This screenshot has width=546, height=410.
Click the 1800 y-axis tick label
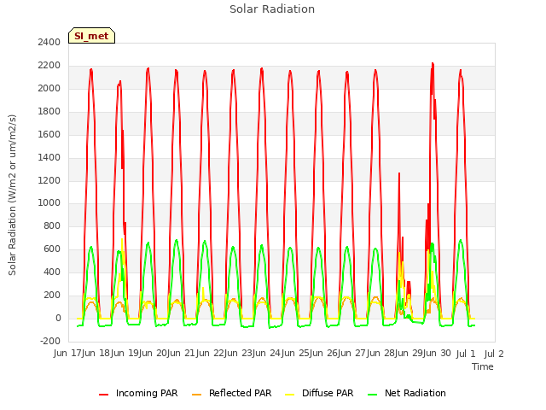(x=49, y=111)
